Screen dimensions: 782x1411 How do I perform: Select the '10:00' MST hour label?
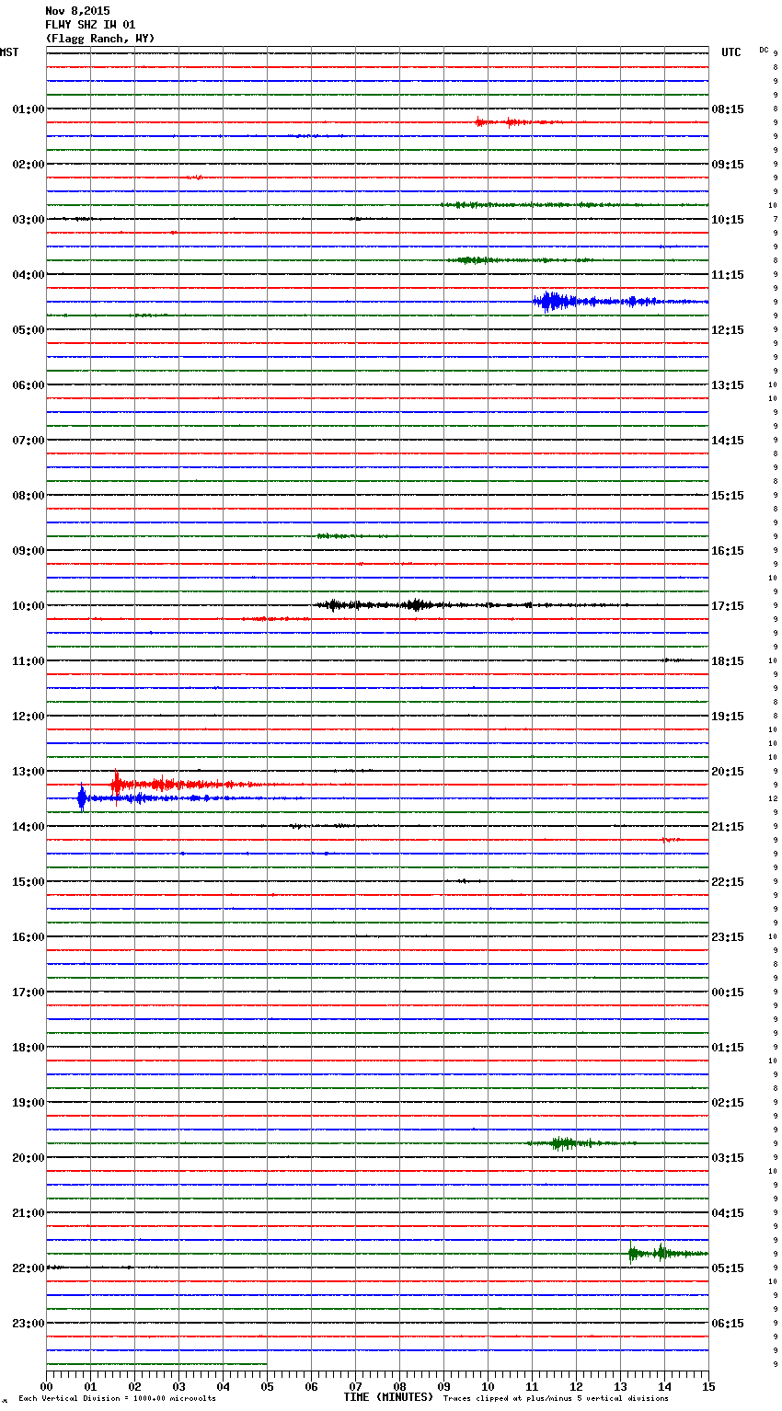29,606
